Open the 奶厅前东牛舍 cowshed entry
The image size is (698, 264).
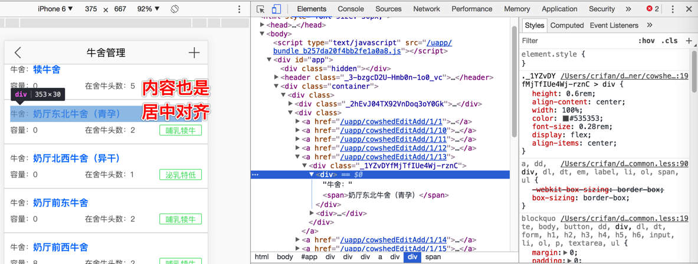[106, 210]
